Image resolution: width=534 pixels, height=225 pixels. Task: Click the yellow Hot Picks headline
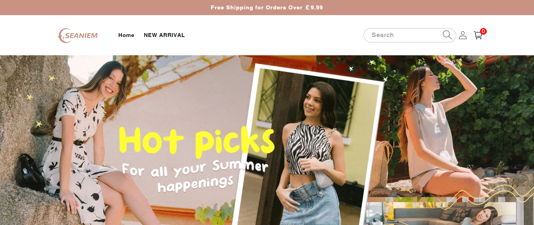pos(196,140)
